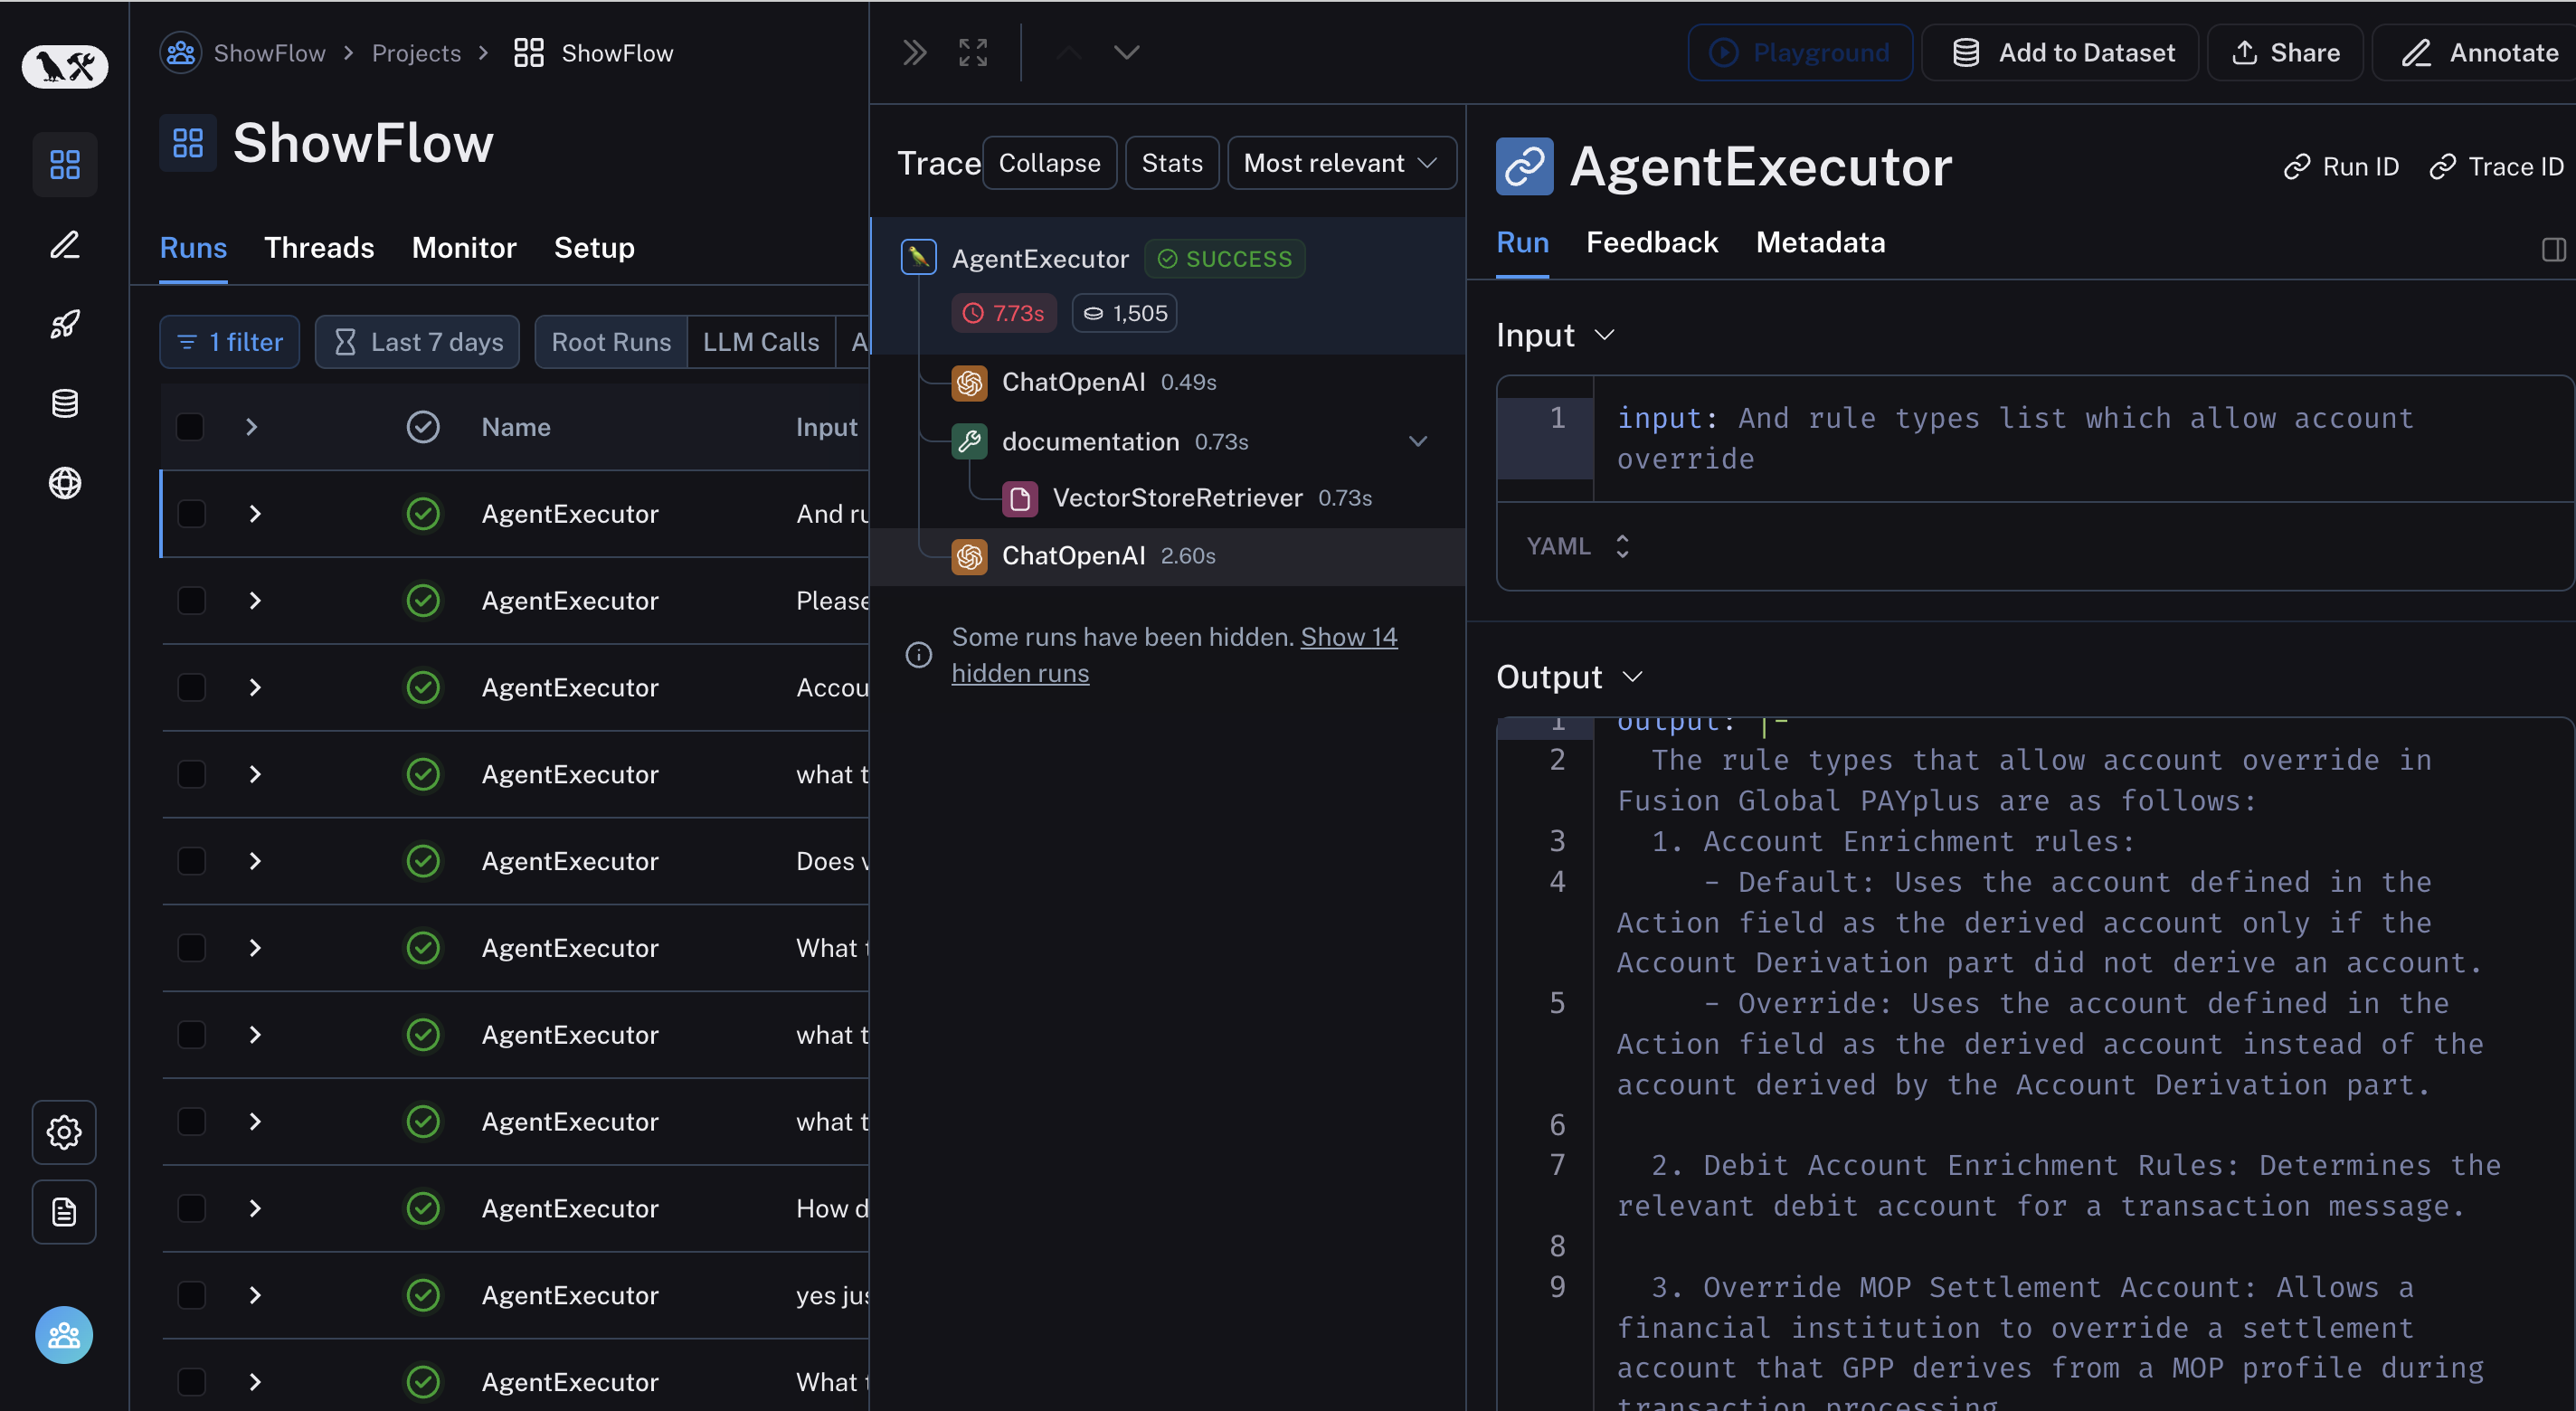Collapse the trace panel with double-chevron icon
2576x1411 pixels.
tap(914, 52)
